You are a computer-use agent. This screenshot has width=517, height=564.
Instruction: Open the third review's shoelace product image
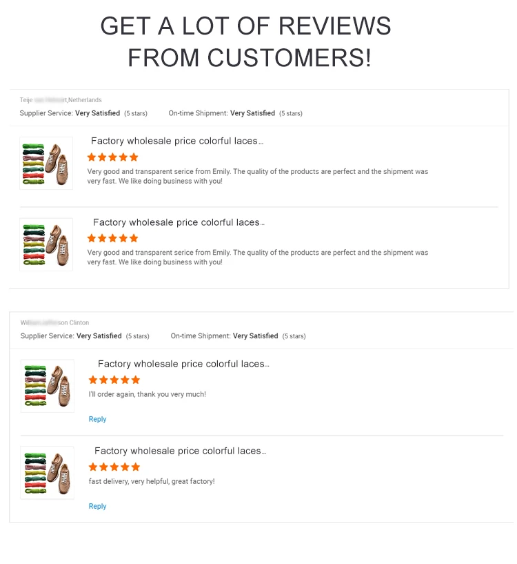pos(48,386)
